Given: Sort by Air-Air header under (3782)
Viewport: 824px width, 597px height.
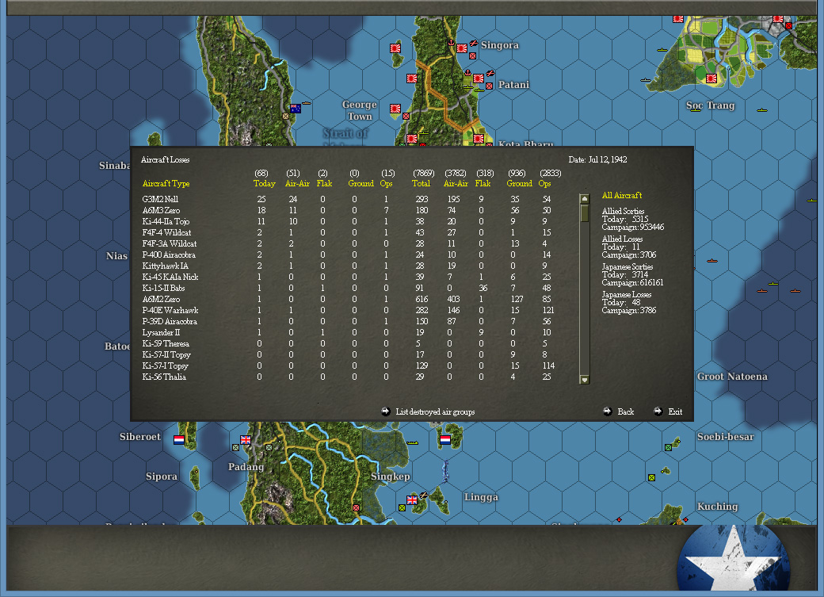Looking at the screenshot, I should (456, 184).
